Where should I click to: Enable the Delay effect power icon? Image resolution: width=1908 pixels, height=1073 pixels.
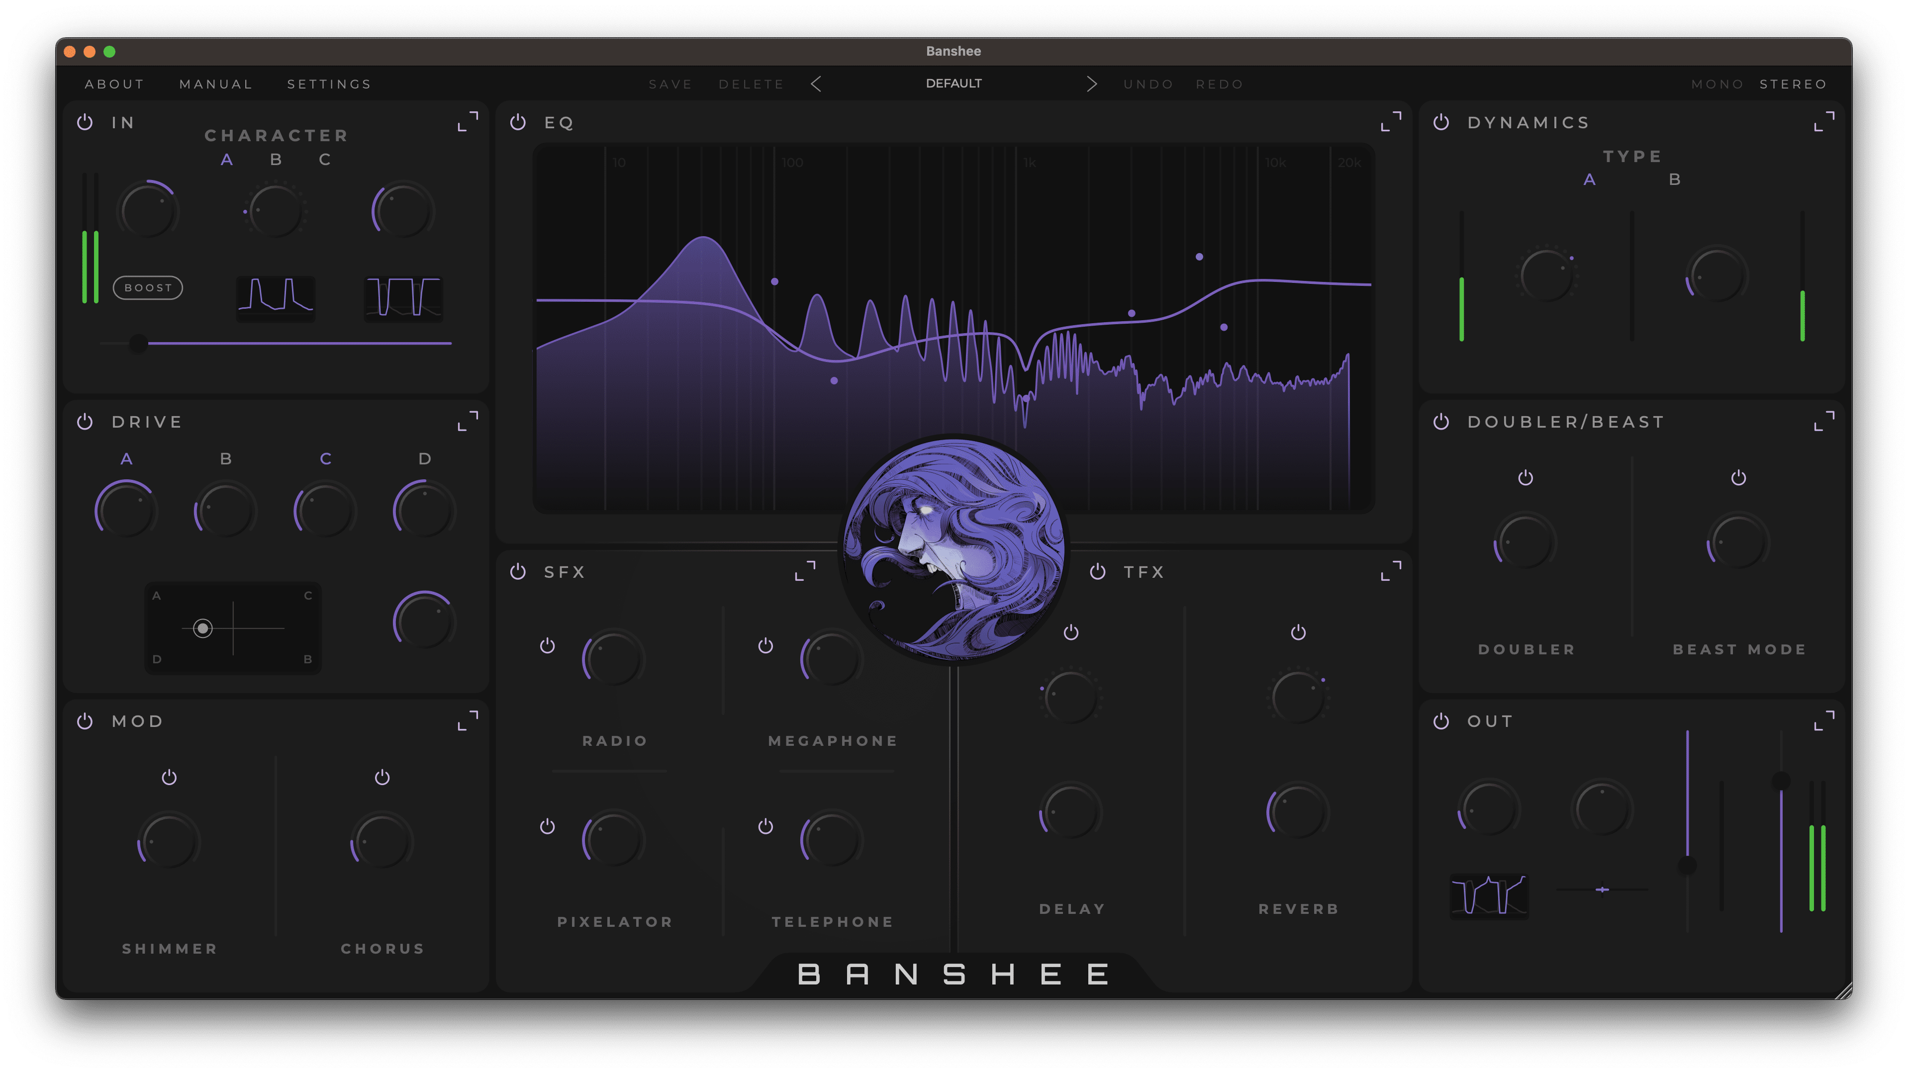(1071, 632)
